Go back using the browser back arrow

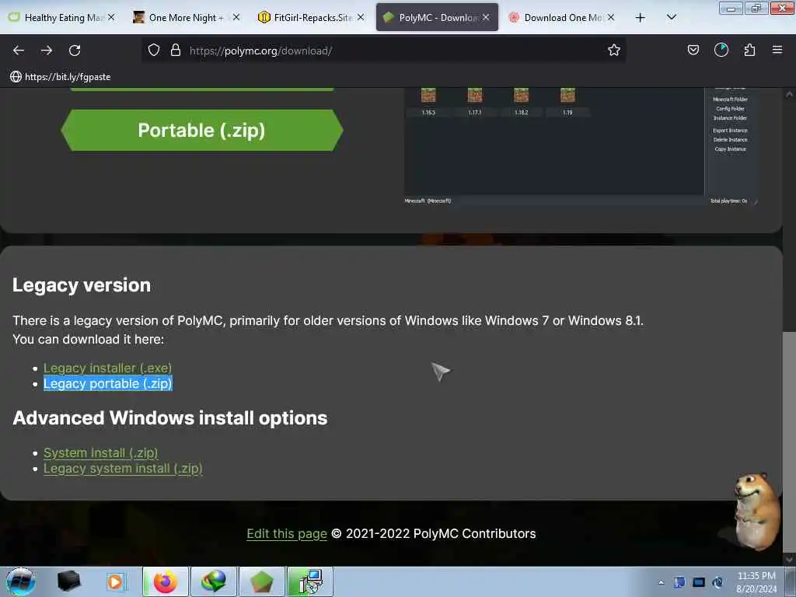click(x=19, y=51)
